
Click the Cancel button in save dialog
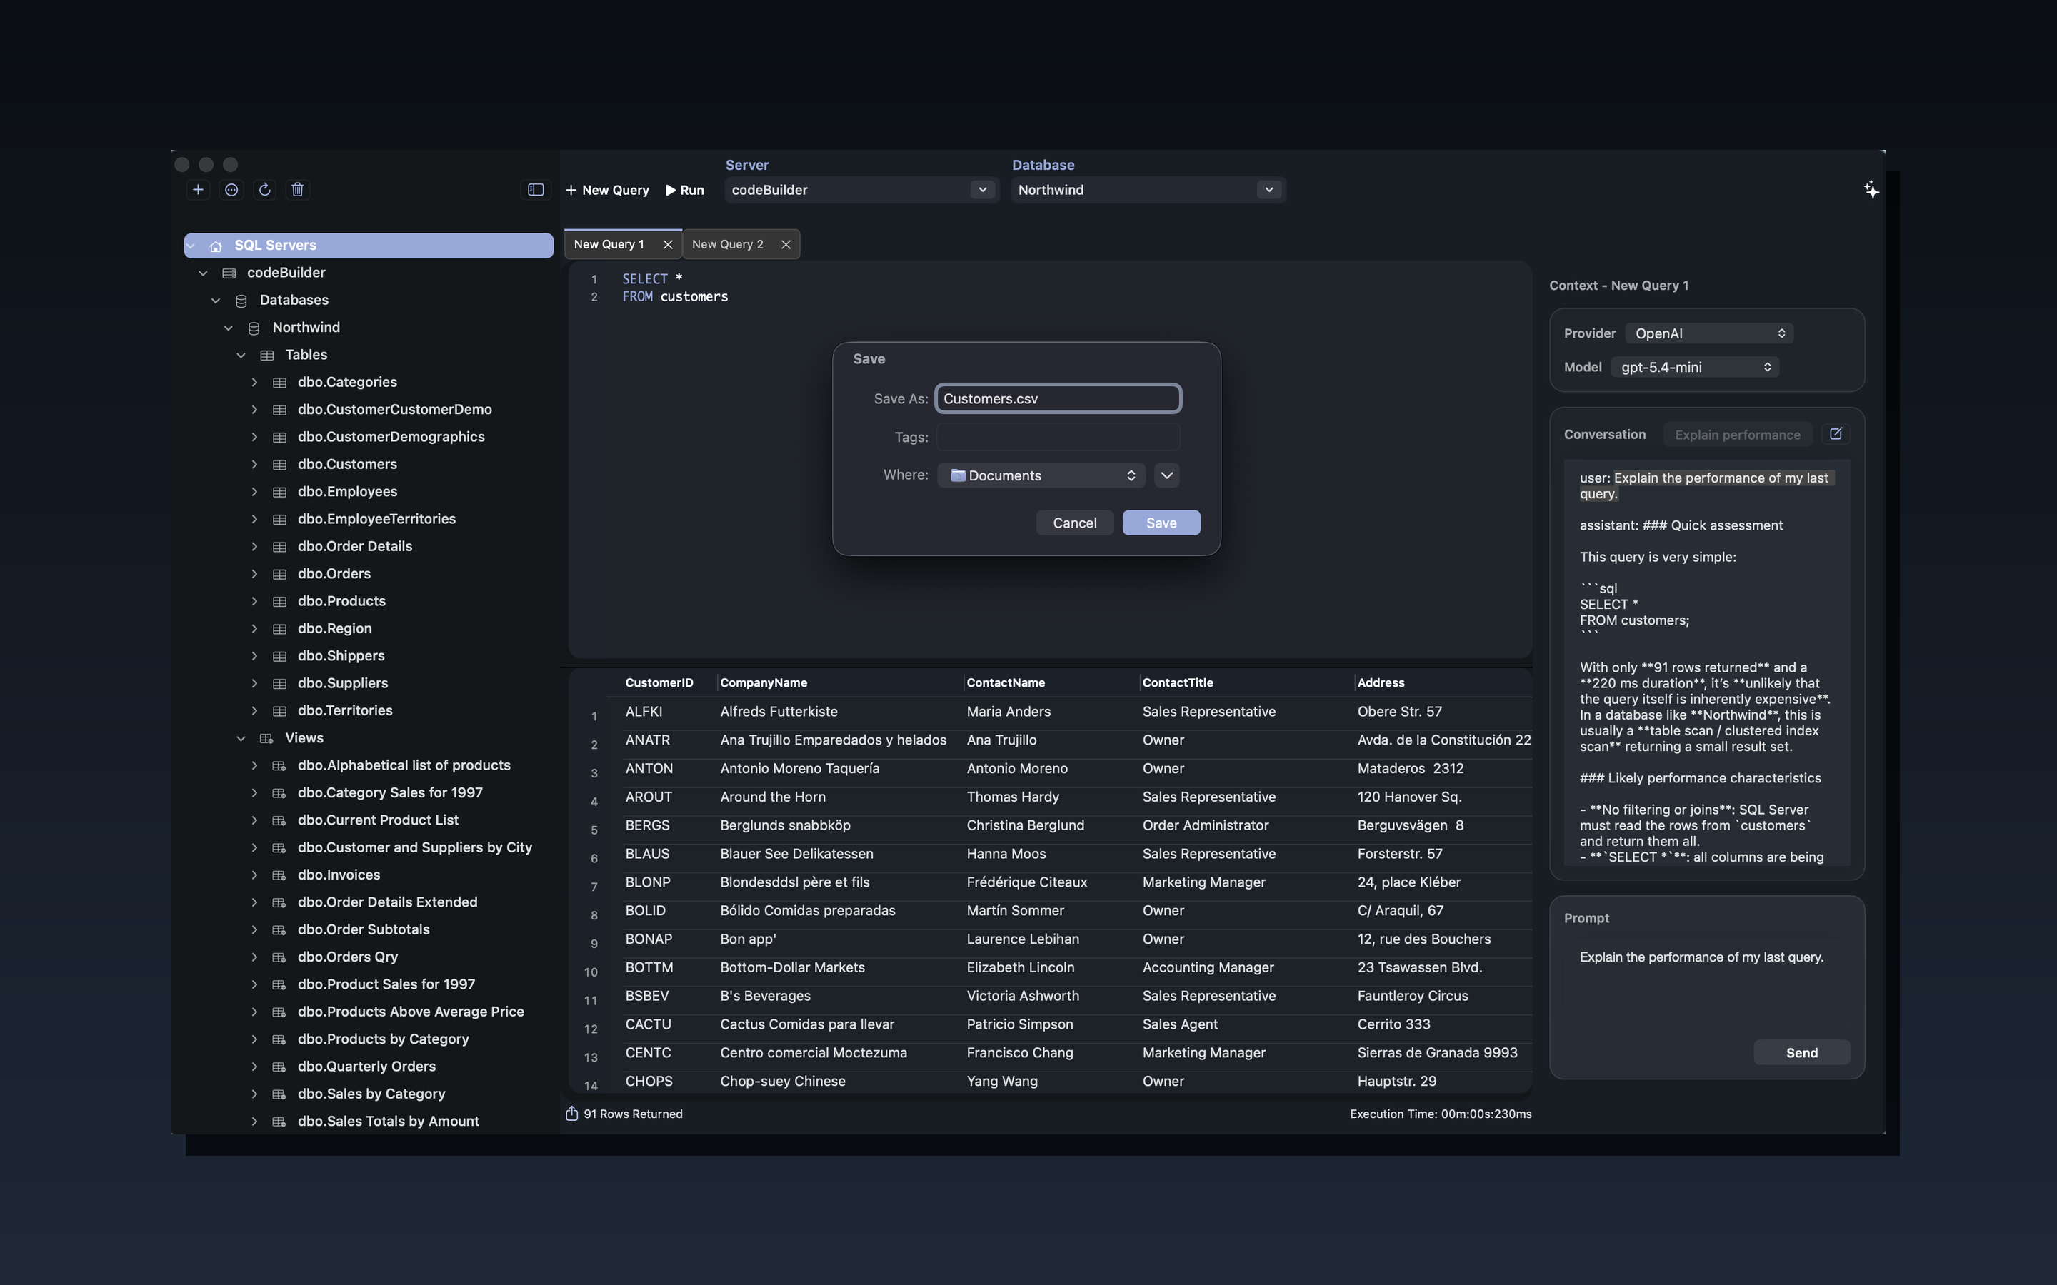(1074, 523)
